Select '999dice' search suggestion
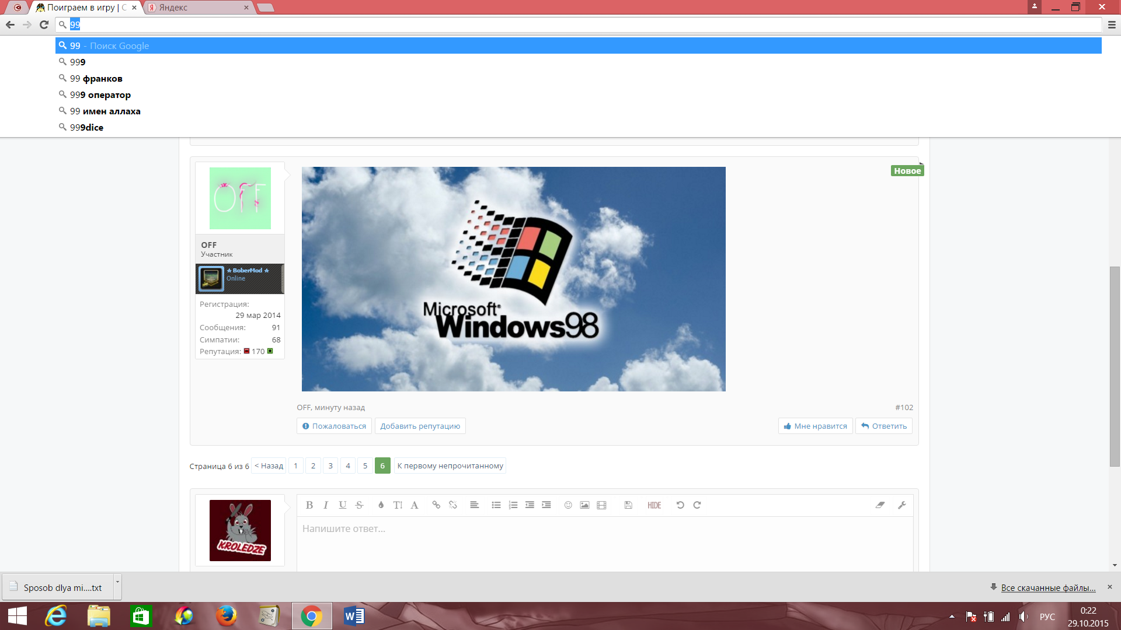The width and height of the screenshot is (1121, 630). tap(579, 127)
